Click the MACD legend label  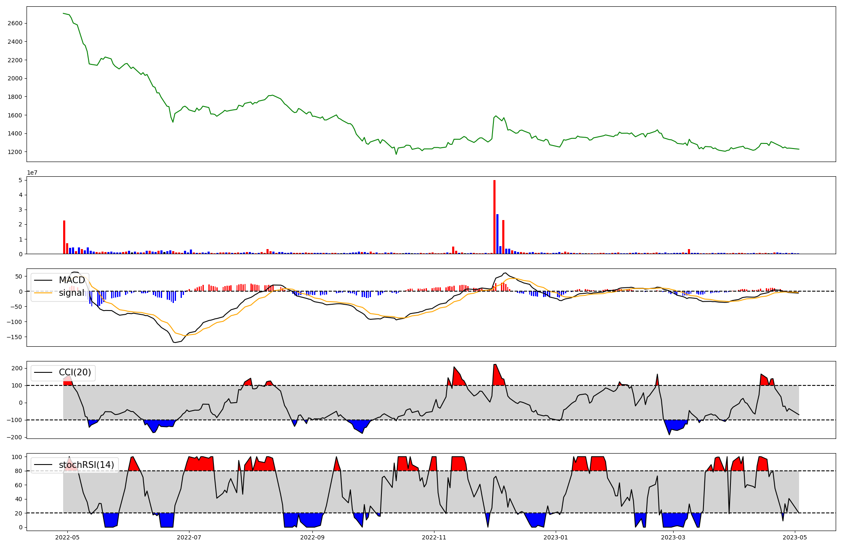72,280
